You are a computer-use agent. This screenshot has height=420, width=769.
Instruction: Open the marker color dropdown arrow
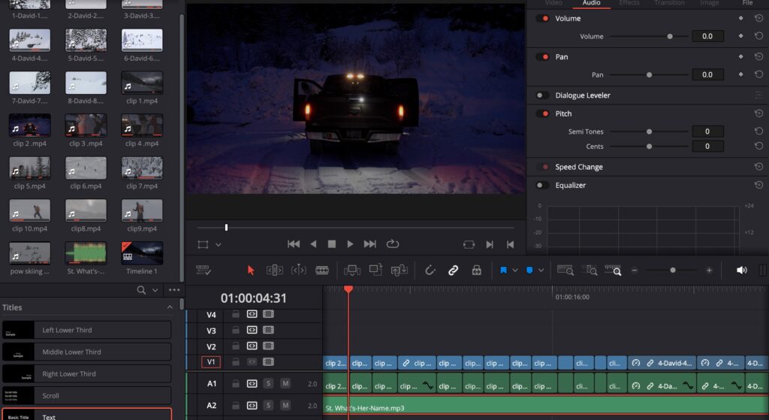point(540,270)
